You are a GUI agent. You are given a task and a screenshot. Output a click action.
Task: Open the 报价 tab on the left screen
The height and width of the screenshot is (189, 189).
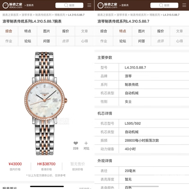tap(65, 31)
